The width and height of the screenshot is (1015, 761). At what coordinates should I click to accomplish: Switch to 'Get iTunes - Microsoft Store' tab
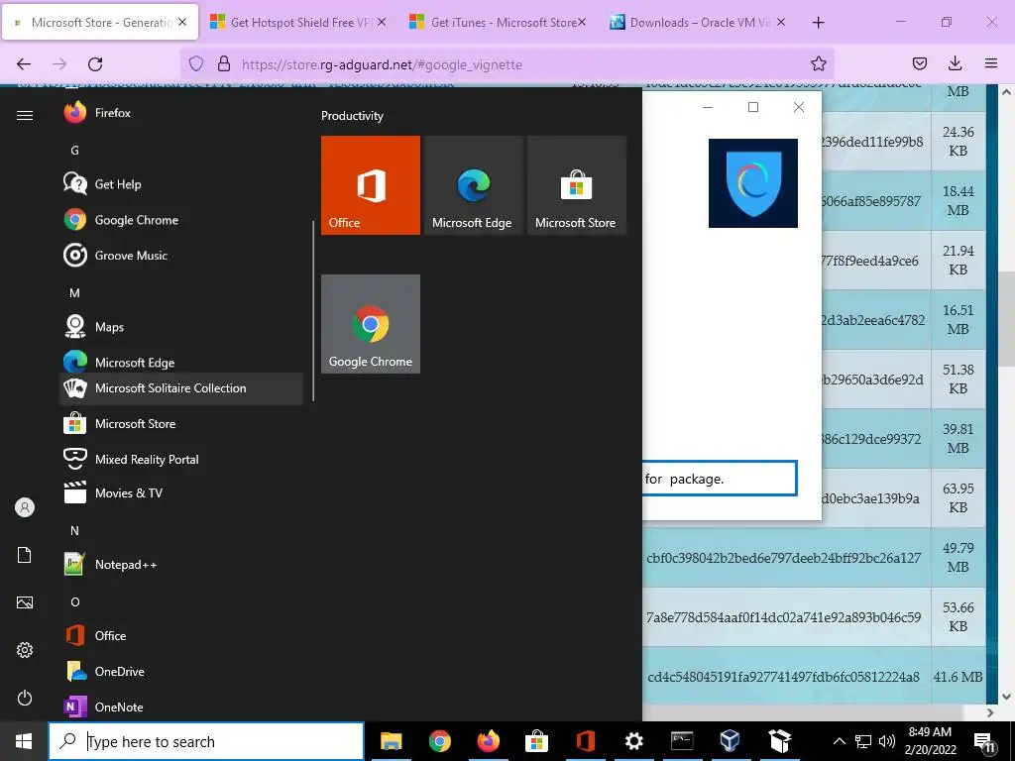tap(498, 22)
